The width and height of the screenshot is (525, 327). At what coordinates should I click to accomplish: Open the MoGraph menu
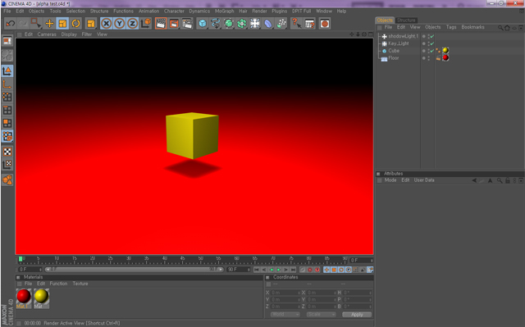tap(224, 11)
